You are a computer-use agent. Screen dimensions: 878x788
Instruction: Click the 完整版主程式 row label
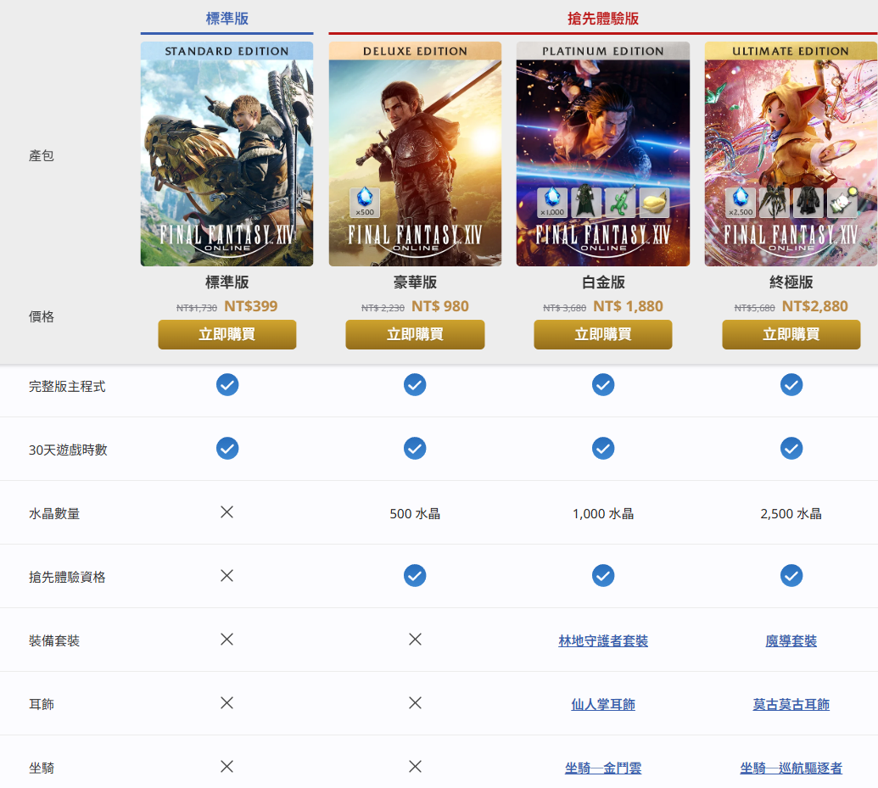coord(67,387)
